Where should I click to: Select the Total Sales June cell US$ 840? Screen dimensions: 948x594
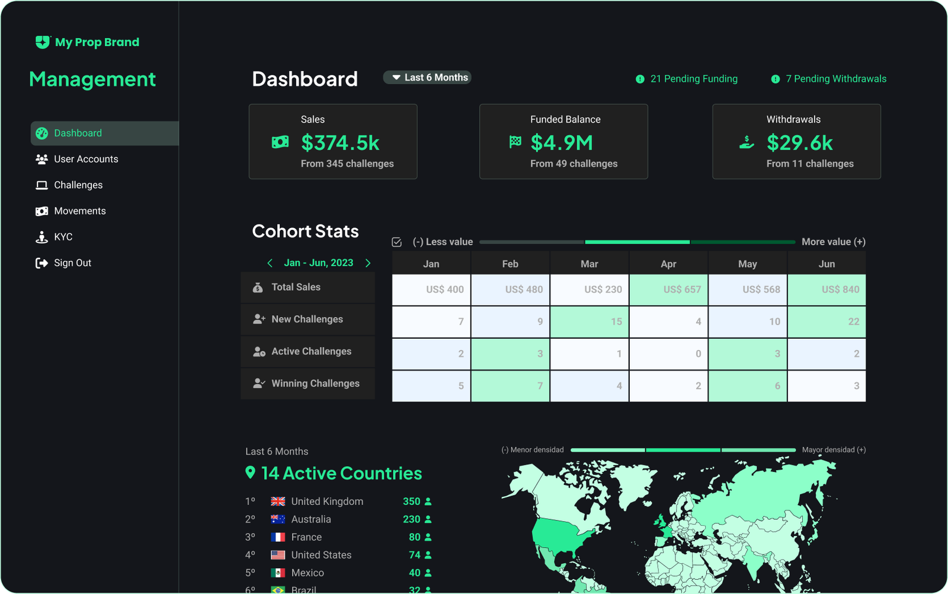point(827,290)
